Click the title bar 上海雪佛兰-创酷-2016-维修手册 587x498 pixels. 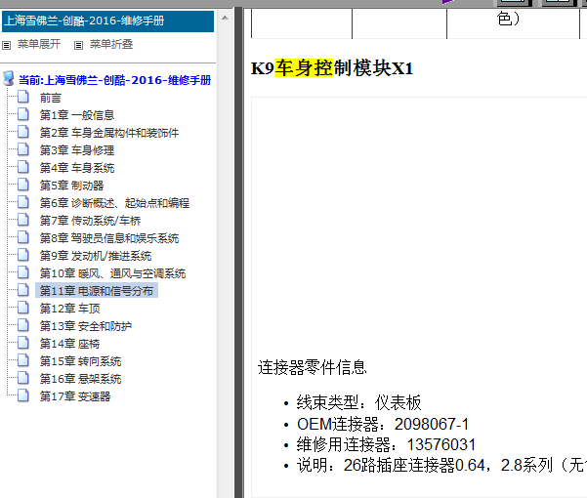(107, 21)
